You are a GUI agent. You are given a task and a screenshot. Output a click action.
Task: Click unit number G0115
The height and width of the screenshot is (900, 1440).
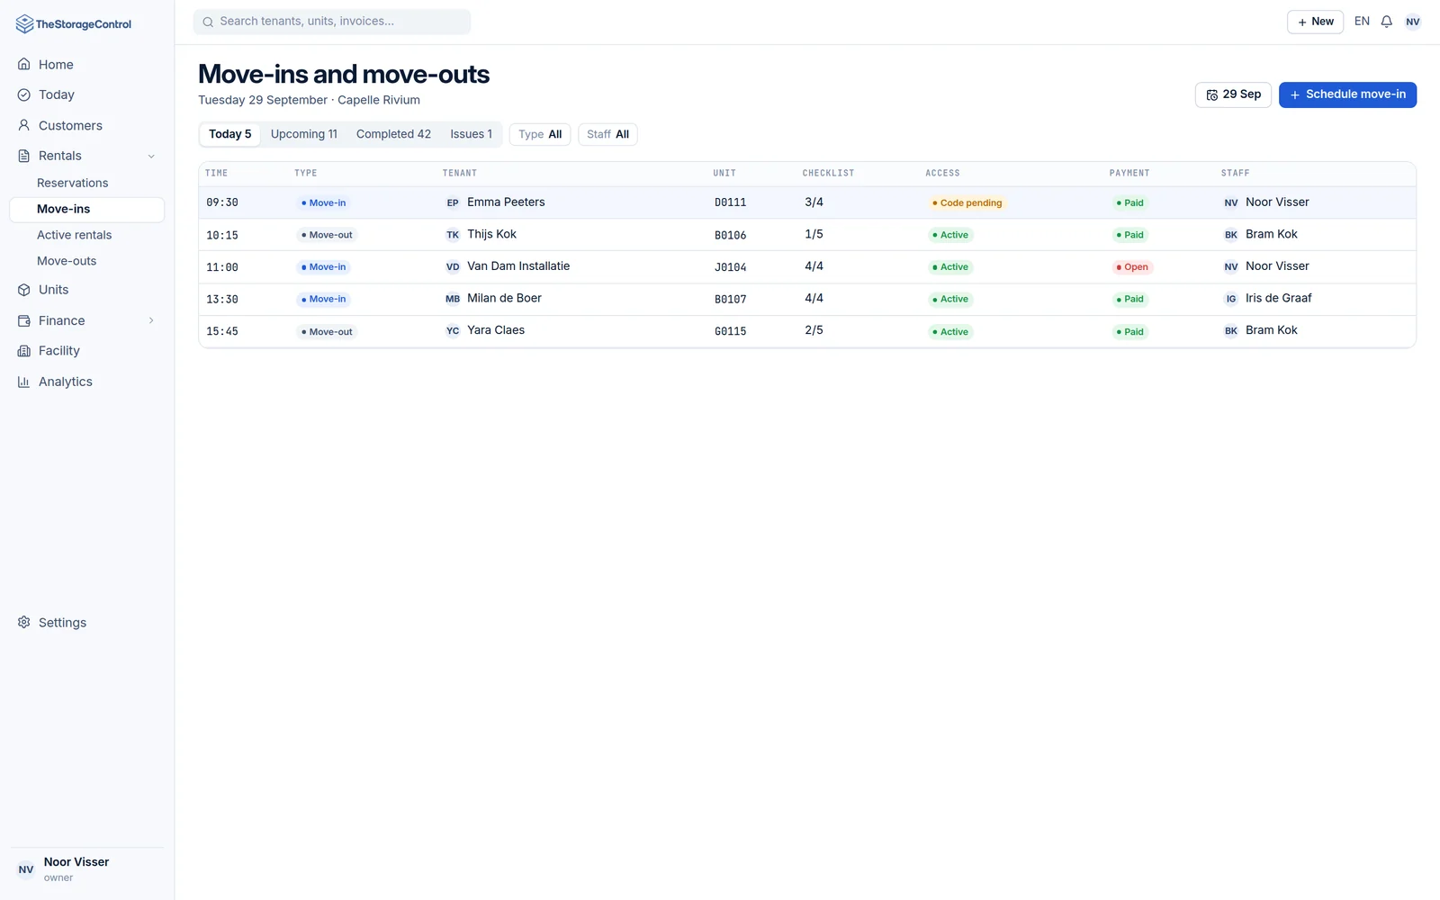[730, 331]
